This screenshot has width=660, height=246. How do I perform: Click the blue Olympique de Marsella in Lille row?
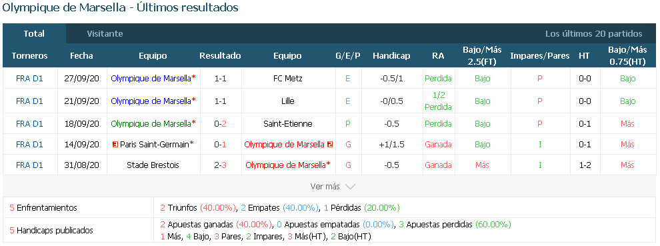tap(151, 101)
